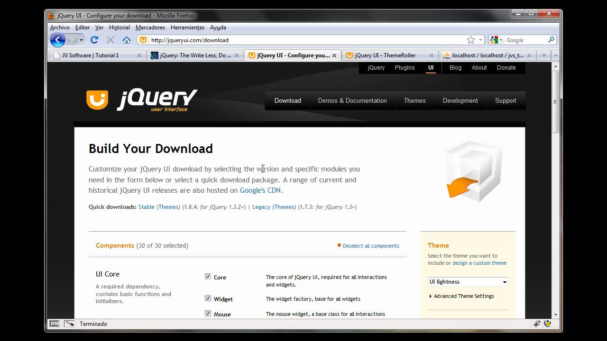Click the Firefox icon in the title bar

(x=51, y=16)
